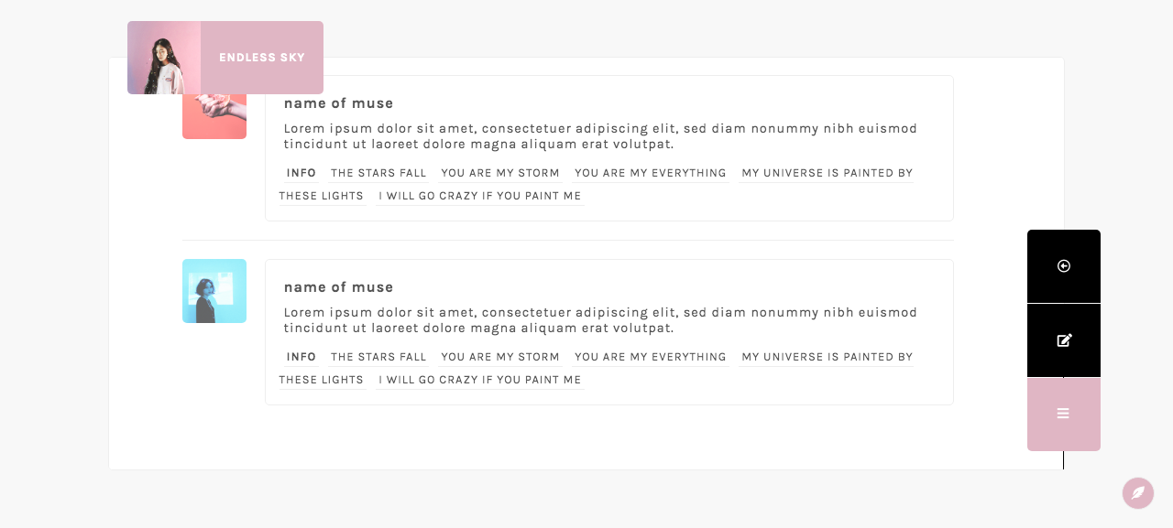Click the blue muse portrait thumbnail
This screenshot has height=528, width=1173.
coord(214,291)
